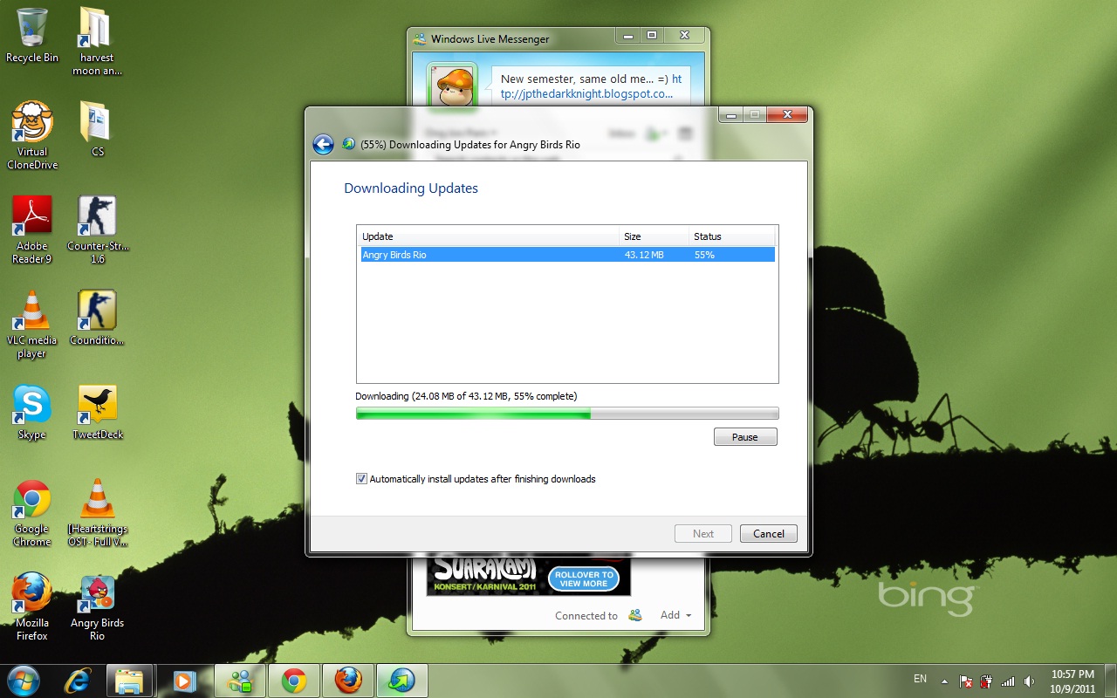Launch Virtual CloneDrive desktop shortcut

pos(32,135)
